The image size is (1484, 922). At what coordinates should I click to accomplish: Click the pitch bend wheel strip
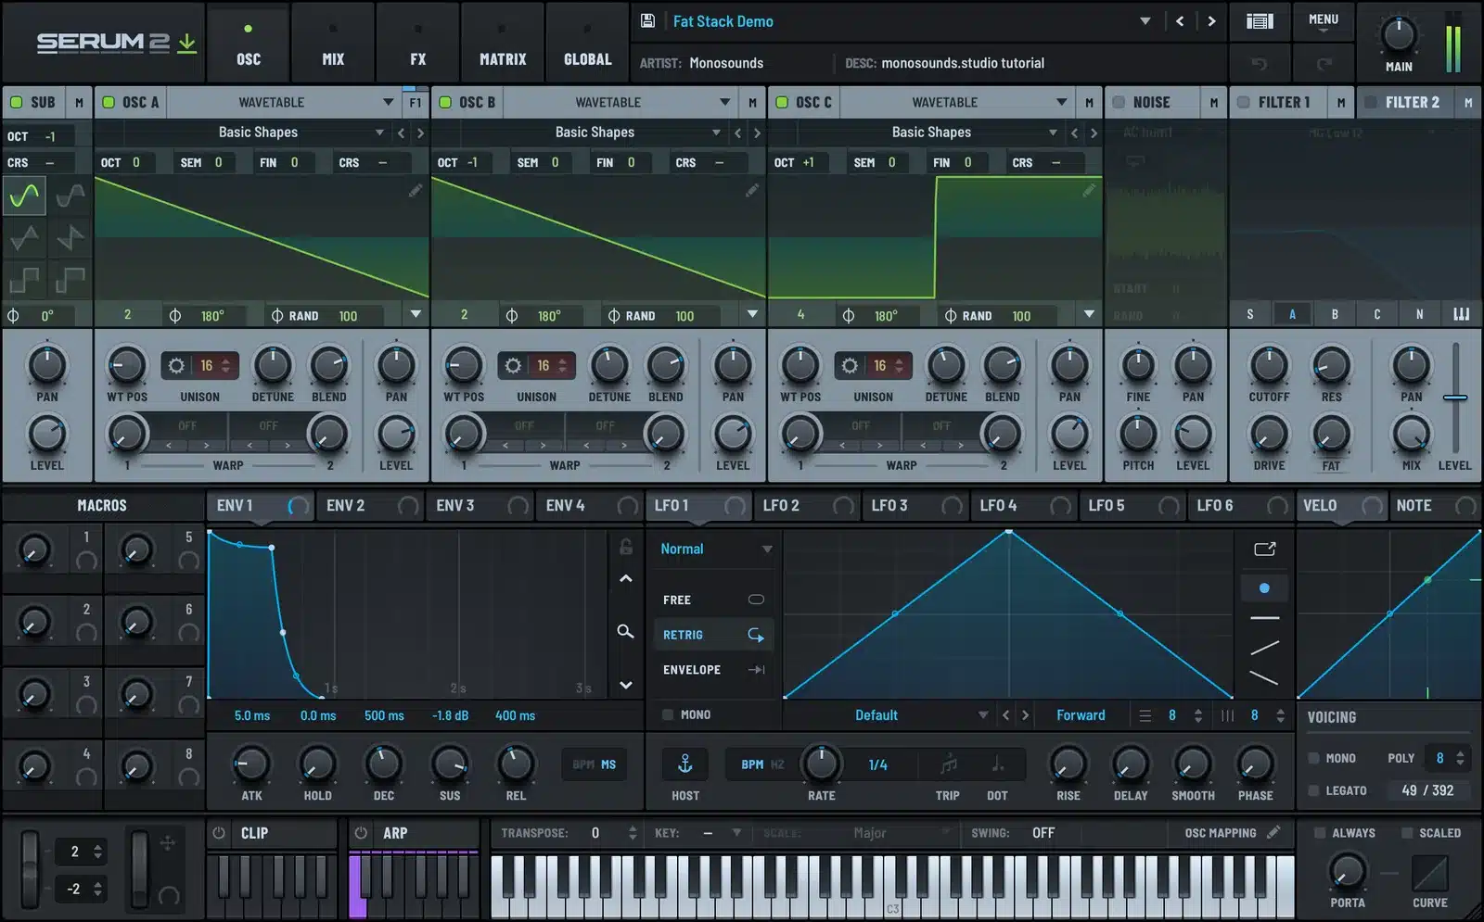[x=30, y=869]
